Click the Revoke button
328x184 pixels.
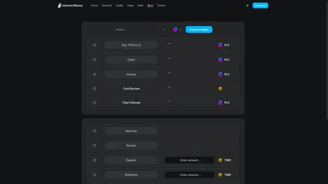pos(131,146)
